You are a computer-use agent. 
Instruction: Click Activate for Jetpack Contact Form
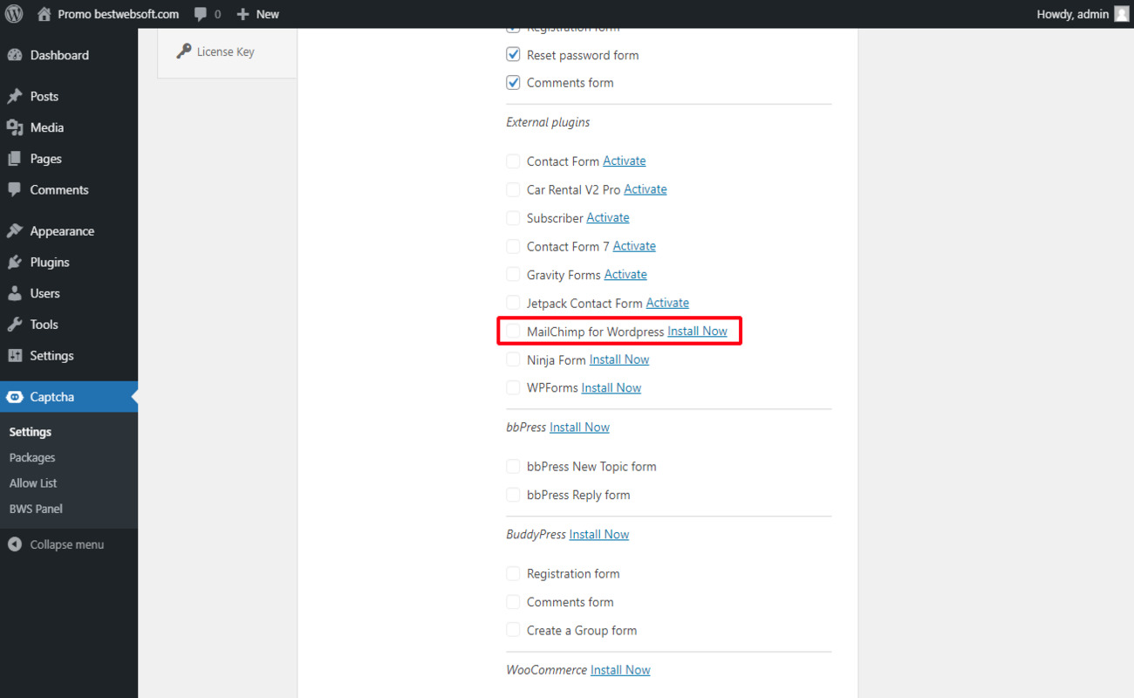[x=667, y=303]
